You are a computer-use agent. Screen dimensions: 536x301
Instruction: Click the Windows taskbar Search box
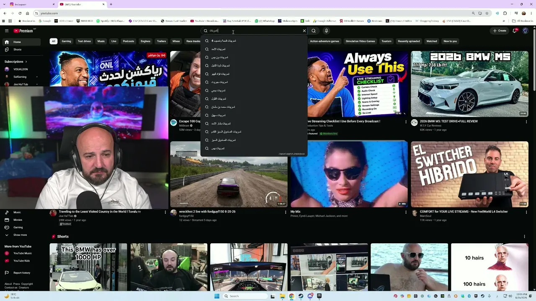point(244,296)
